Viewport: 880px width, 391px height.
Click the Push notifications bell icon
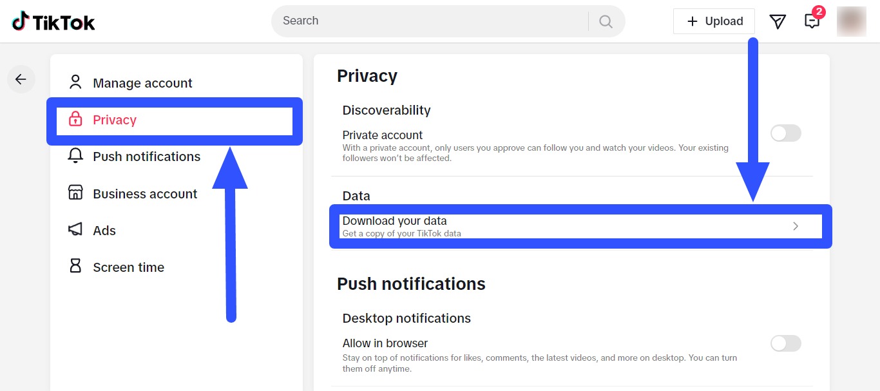[x=75, y=156]
